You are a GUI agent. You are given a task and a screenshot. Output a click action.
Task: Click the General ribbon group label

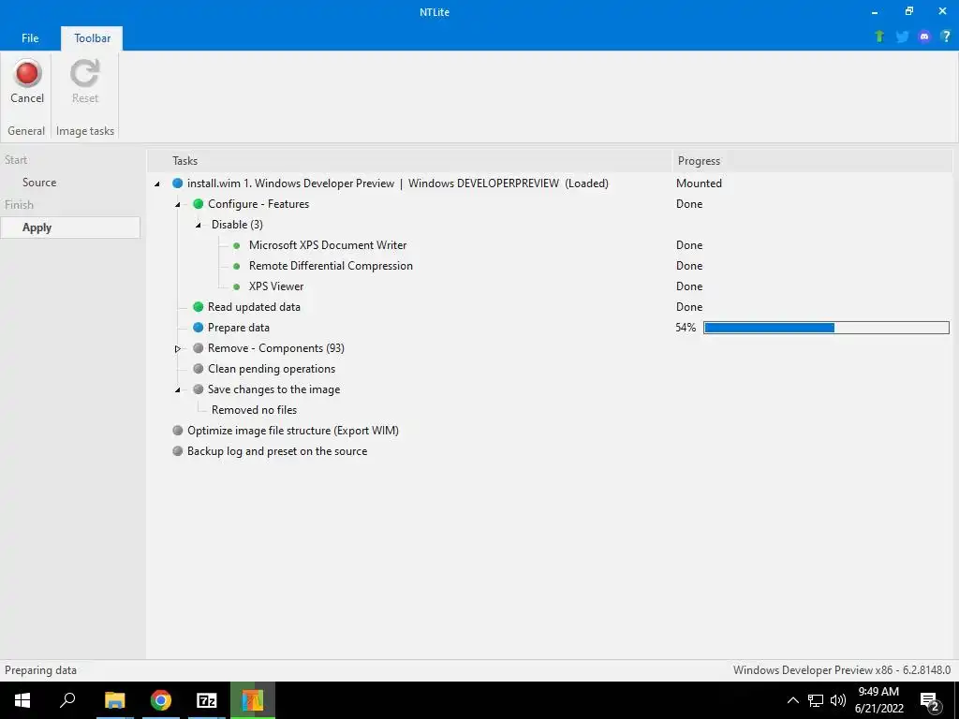[x=26, y=131]
